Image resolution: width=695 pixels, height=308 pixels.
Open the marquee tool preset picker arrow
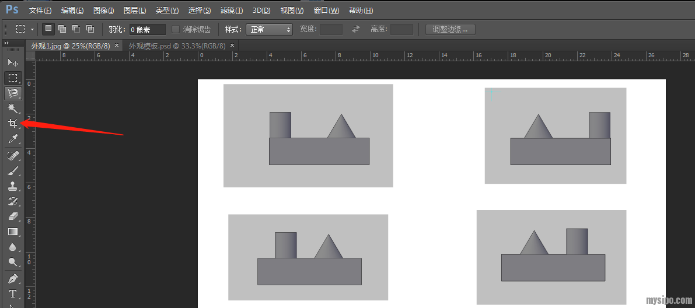(x=32, y=29)
